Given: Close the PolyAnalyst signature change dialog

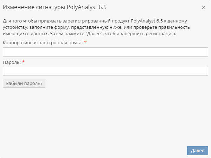Looking at the screenshot, I should 204,7.
